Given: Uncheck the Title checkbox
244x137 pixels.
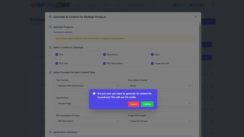Looking at the screenshot, I should 57,54.
